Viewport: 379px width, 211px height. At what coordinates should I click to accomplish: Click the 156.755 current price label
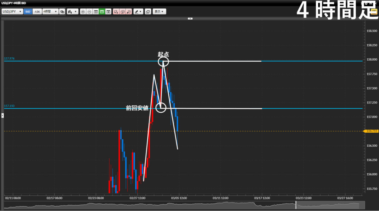click(370, 131)
